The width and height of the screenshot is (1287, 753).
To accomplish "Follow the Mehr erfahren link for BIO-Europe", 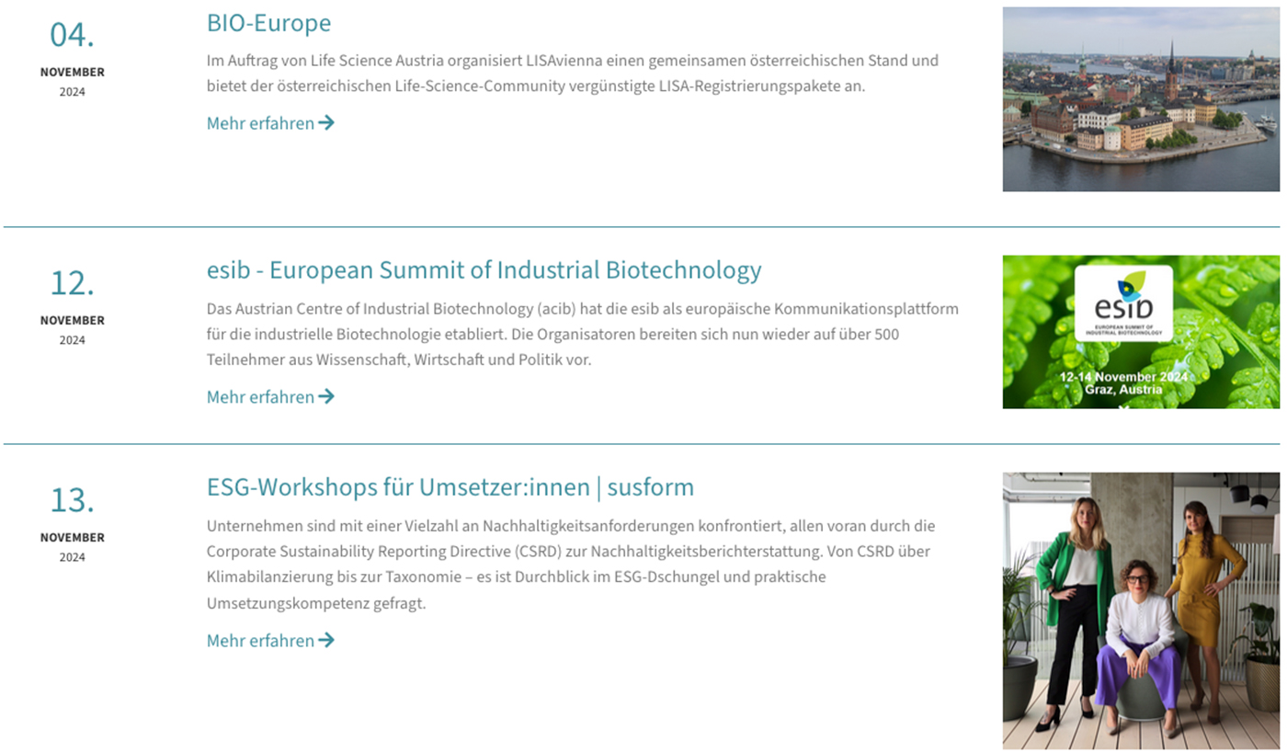I will [x=270, y=123].
